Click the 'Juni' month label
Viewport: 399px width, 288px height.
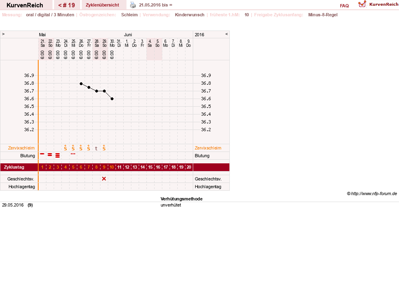[x=128, y=35]
